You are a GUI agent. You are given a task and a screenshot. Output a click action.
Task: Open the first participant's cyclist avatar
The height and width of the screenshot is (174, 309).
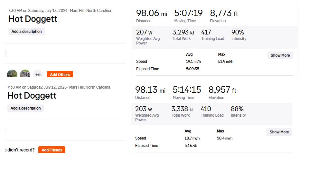(x=12, y=74)
